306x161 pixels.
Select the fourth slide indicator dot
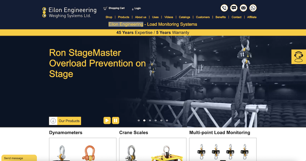tap(155, 121)
